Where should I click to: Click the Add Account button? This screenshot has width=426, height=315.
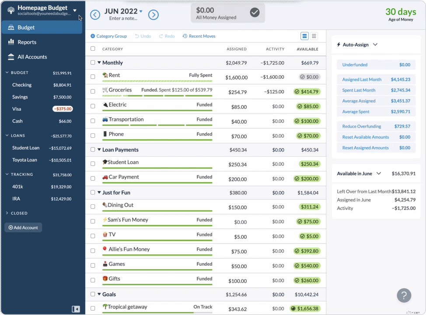click(23, 227)
